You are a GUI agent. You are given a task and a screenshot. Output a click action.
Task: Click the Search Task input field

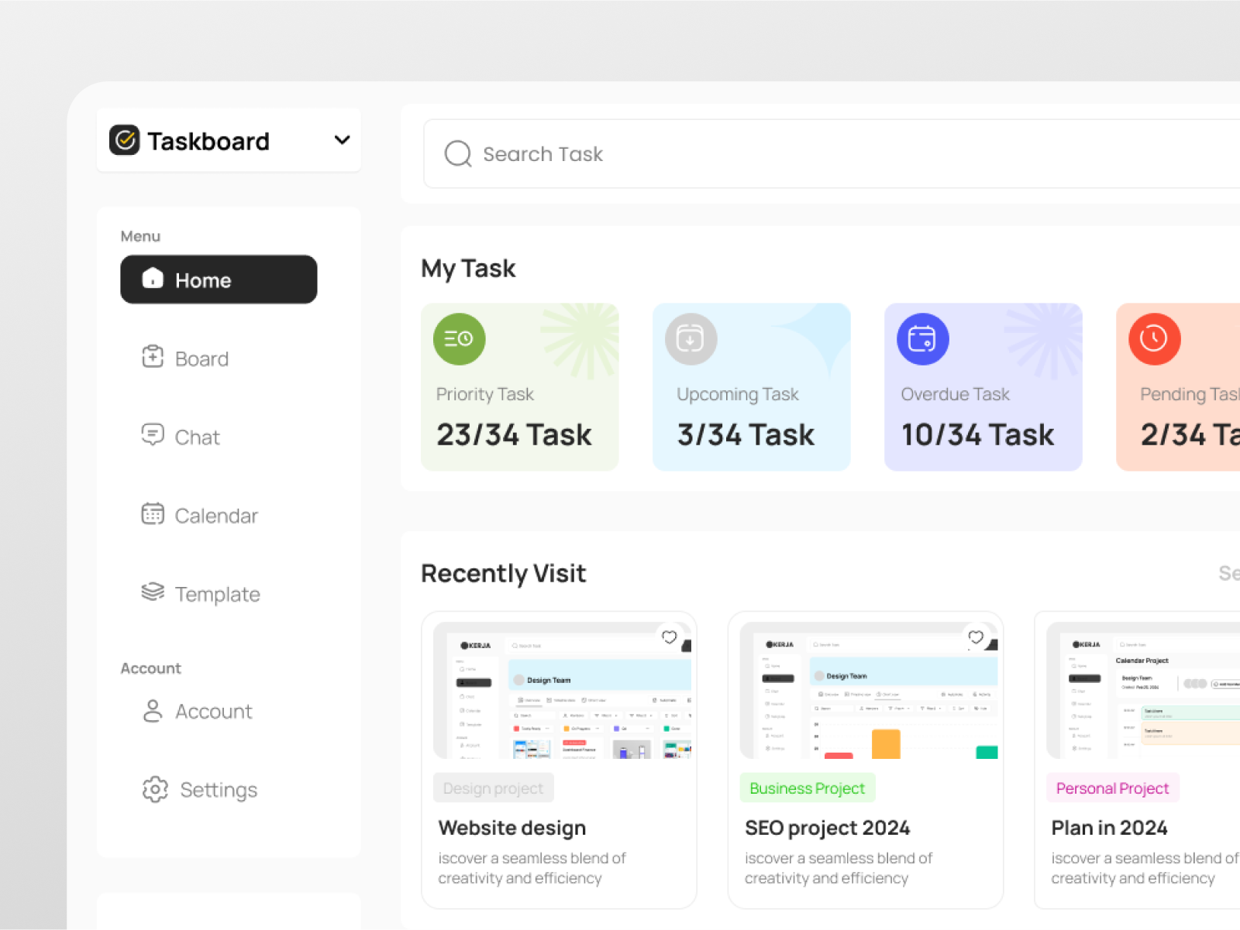click(697, 154)
